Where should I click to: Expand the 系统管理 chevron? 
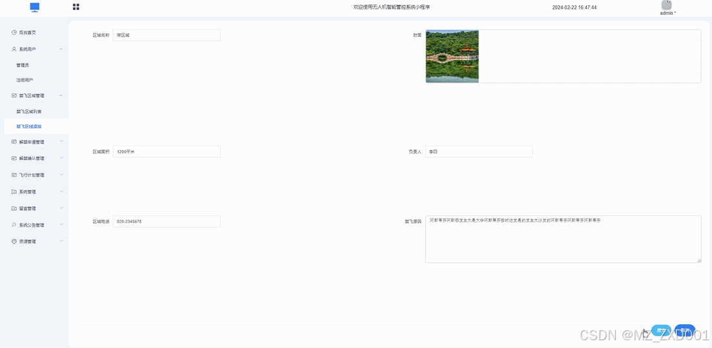(61, 191)
